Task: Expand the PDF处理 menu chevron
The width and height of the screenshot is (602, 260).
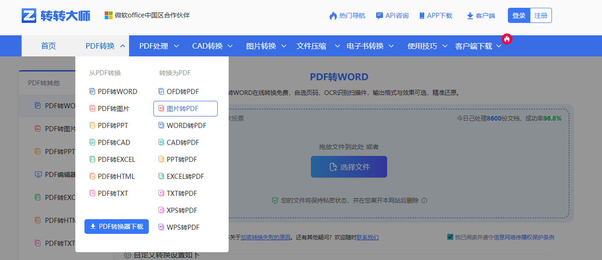Action: tap(176, 46)
